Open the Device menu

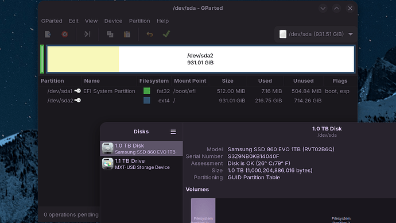tap(113, 21)
